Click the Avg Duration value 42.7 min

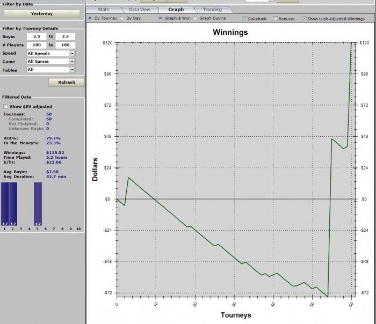[x=56, y=176]
